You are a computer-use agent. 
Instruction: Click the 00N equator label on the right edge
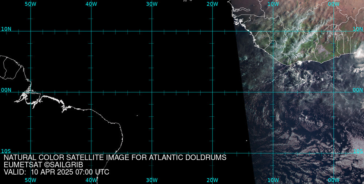[358, 90]
